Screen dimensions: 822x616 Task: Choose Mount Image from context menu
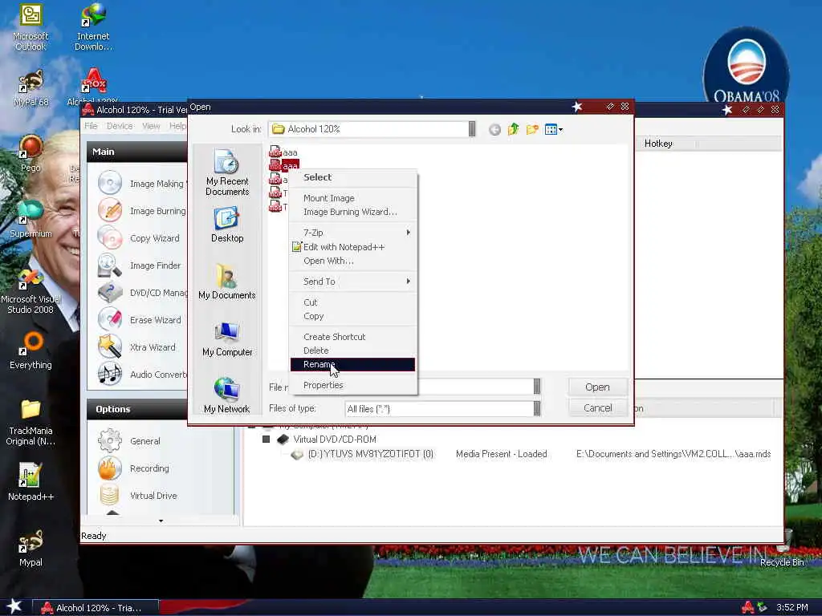click(353, 198)
